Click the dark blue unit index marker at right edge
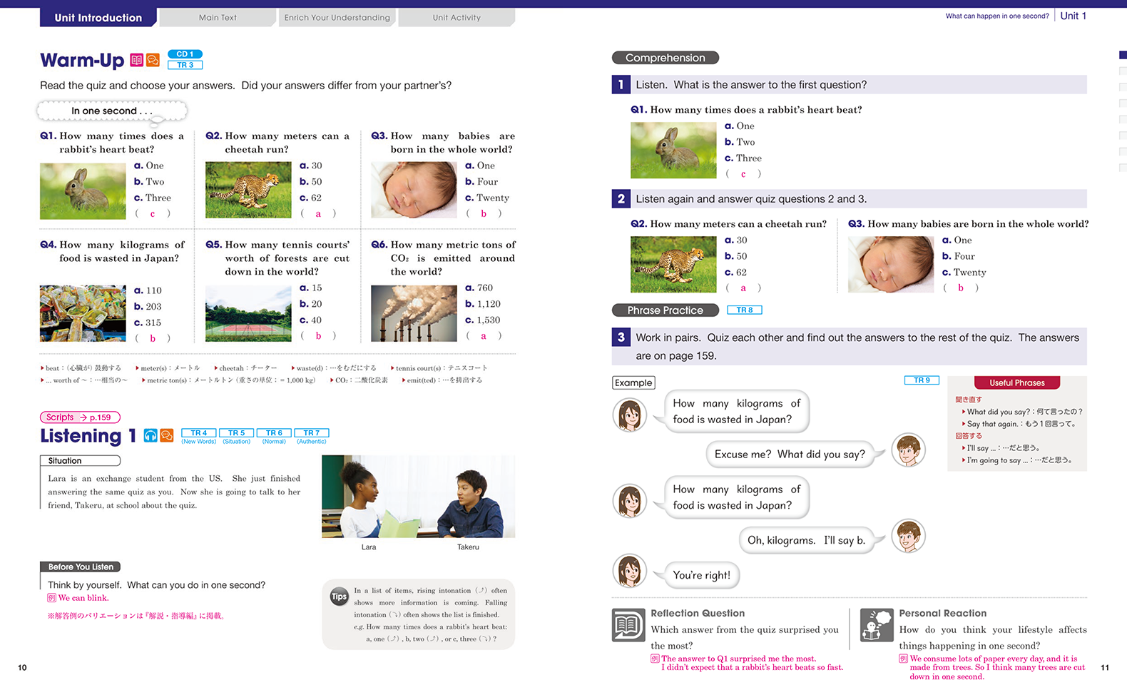 (1123, 55)
